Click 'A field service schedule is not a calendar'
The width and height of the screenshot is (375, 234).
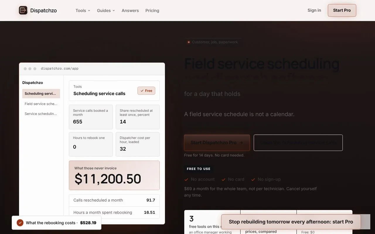(239, 114)
